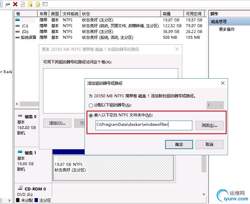Click the CD-ROM 0 disc icon
The width and height of the screenshot is (250, 204).
click(x=20, y=188)
